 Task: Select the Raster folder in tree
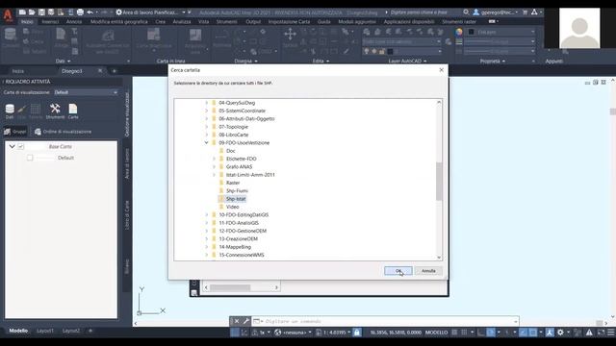tap(233, 183)
